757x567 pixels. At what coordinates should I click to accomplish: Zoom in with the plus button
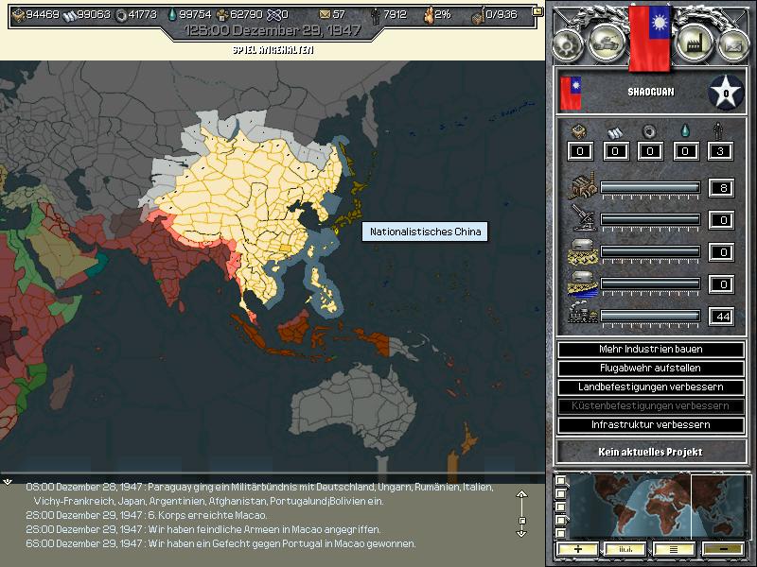coord(577,549)
